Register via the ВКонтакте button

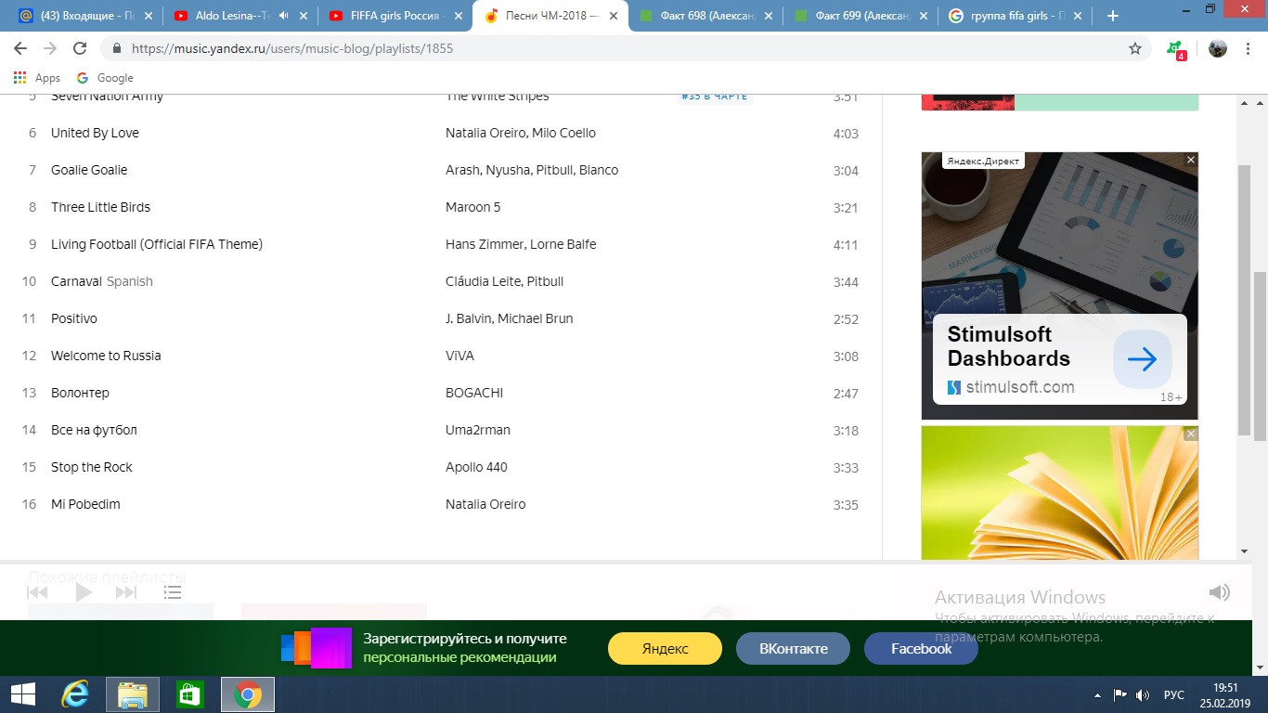pos(793,649)
